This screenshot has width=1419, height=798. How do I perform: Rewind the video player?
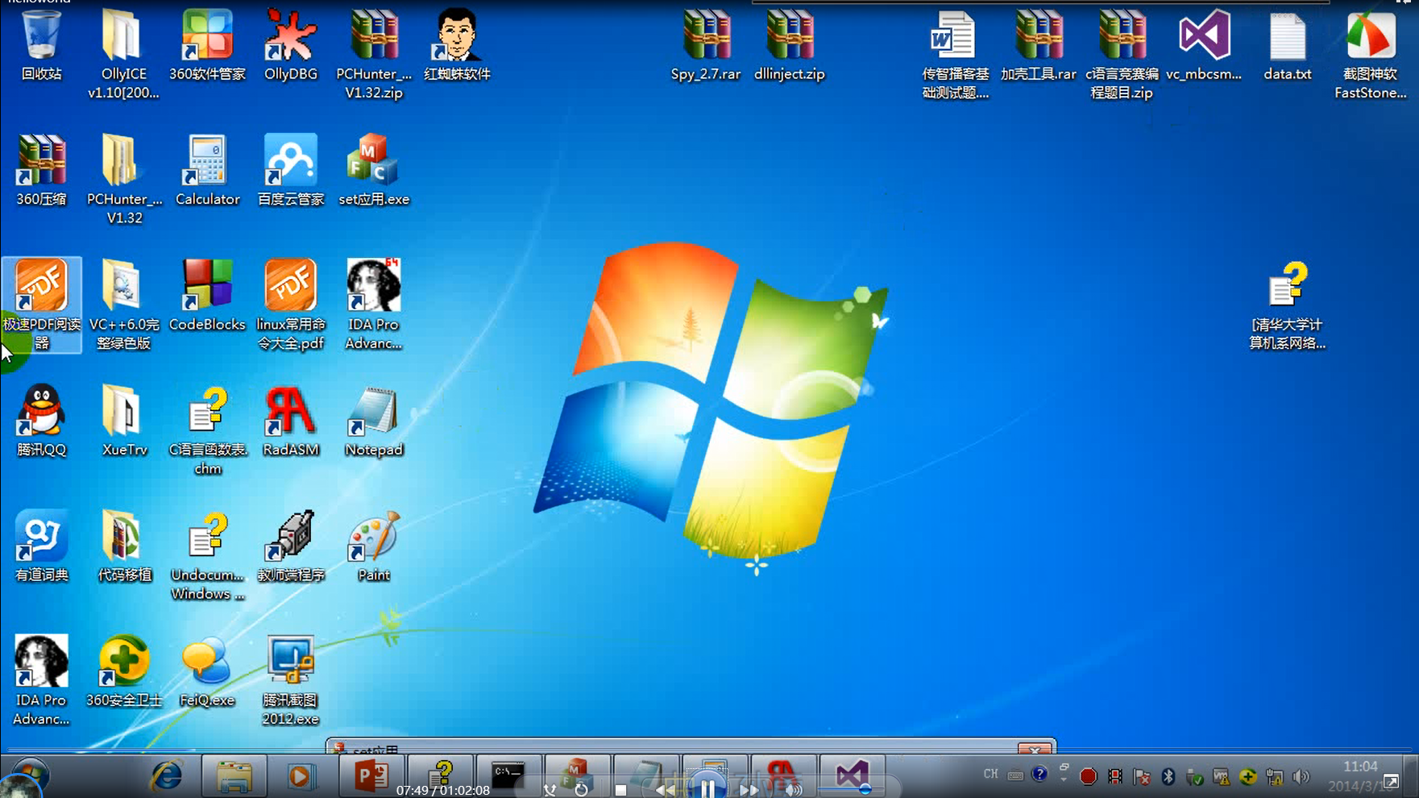pyautogui.click(x=666, y=790)
